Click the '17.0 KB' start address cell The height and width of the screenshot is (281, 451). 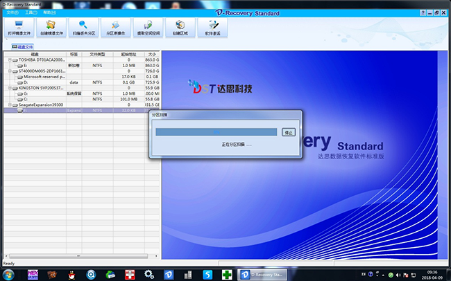128,77
